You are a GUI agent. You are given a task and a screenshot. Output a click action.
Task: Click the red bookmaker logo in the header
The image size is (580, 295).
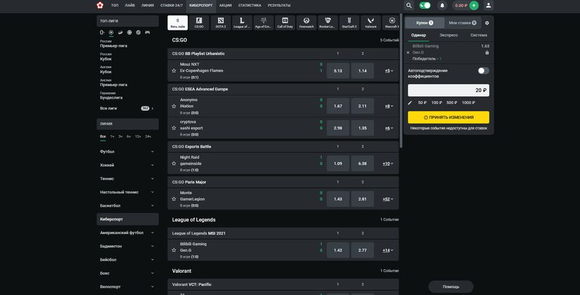[x=100, y=5]
